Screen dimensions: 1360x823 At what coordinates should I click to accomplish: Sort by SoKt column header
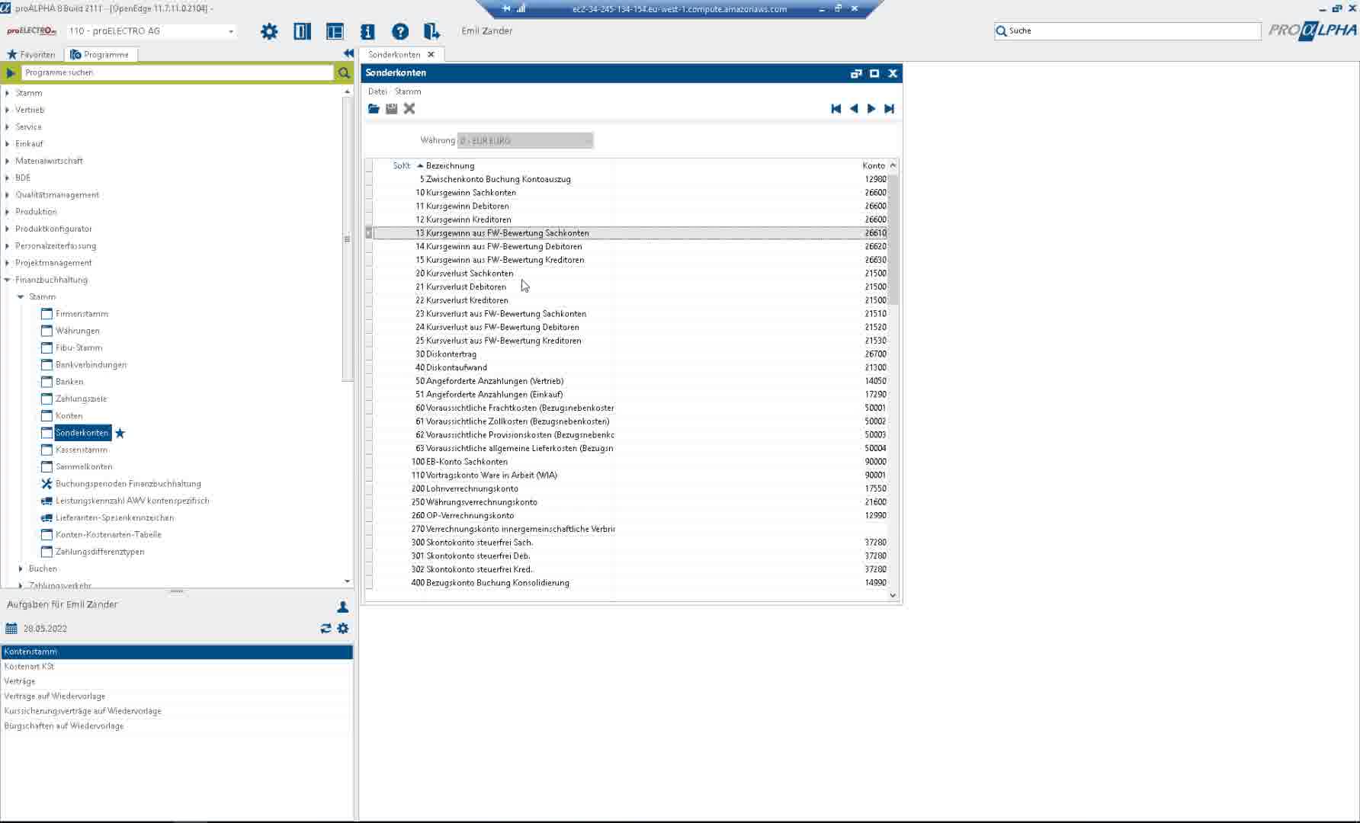tap(402, 165)
